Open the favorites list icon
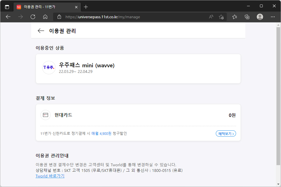Screen dimensions: 281x187 [235, 17]
